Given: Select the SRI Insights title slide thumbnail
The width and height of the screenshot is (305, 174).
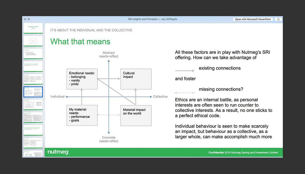Looking at the screenshot, I should point(33,28).
